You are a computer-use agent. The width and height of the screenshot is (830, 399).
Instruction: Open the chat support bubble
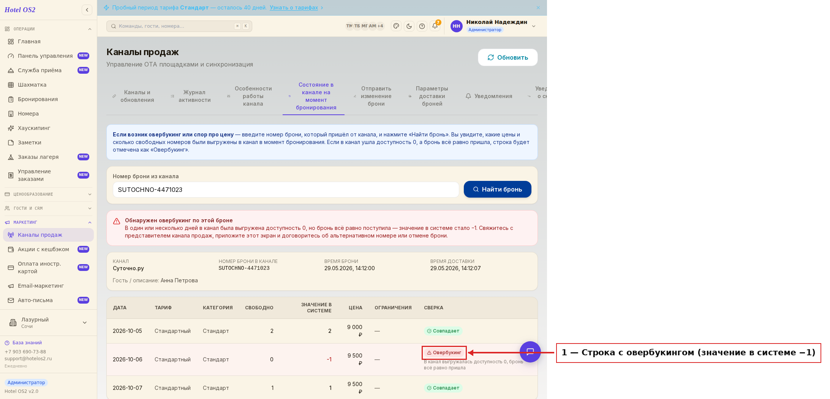tap(530, 352)
